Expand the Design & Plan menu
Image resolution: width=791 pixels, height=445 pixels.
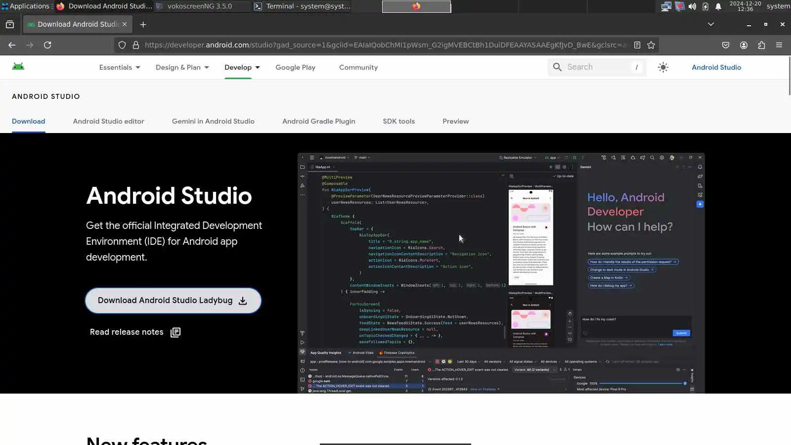tap(182, 67)
